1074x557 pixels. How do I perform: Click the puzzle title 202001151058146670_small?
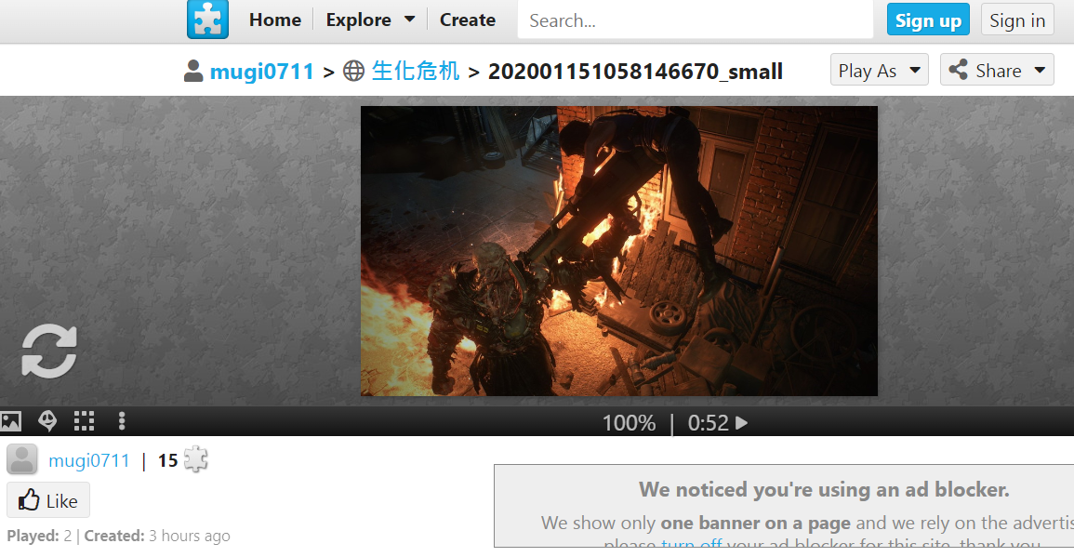click(x=635, y=72)
